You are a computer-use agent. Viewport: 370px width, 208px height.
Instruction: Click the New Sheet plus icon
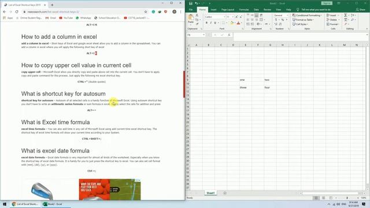point(225,193)
